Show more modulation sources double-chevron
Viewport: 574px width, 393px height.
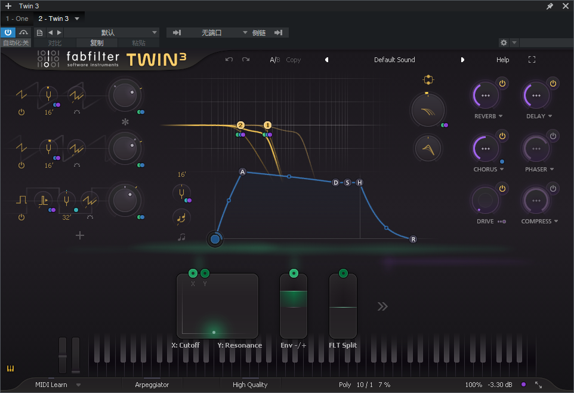[x=382, y=306]
